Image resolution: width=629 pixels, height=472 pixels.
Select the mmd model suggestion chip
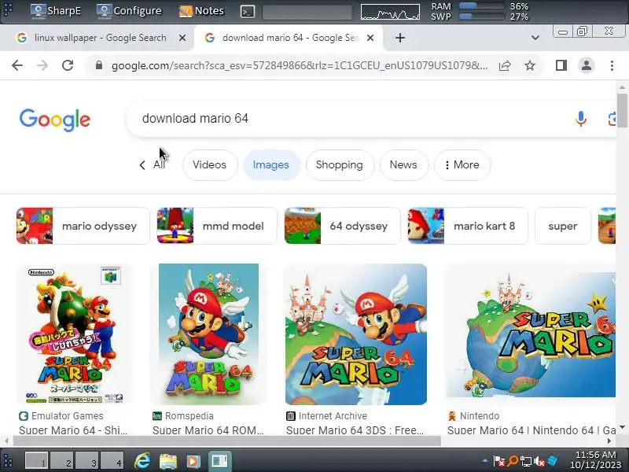(x=217, y=226)
